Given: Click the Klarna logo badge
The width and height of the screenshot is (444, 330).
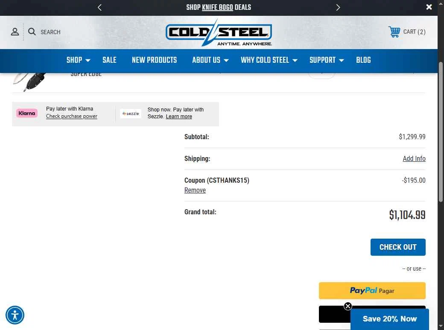Looking at the screenshot, I should (27, 113).
